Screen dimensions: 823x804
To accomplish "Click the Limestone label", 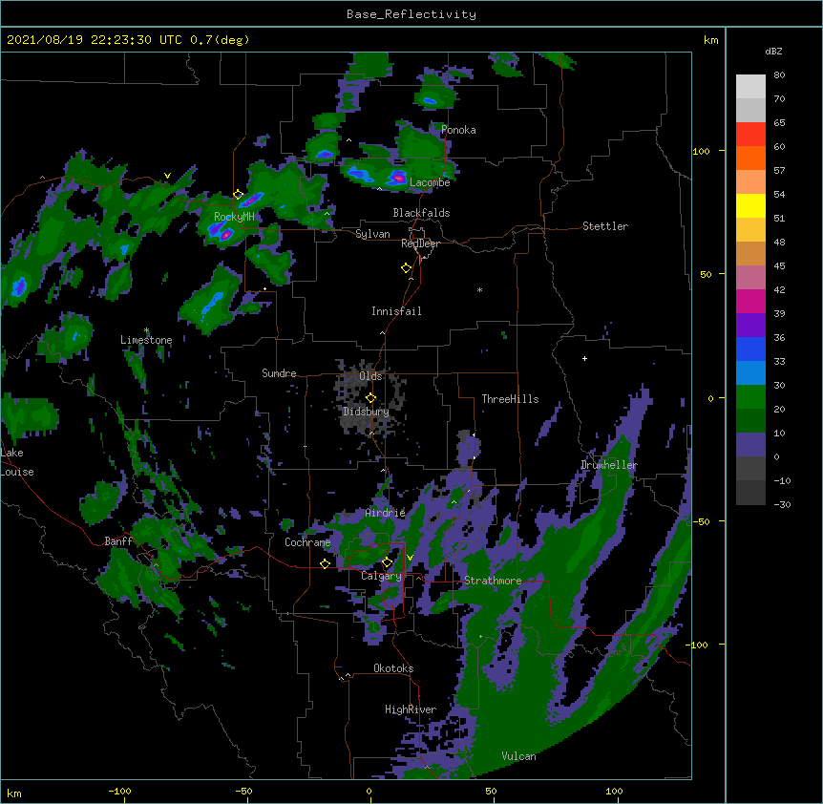I will [146, 340].
